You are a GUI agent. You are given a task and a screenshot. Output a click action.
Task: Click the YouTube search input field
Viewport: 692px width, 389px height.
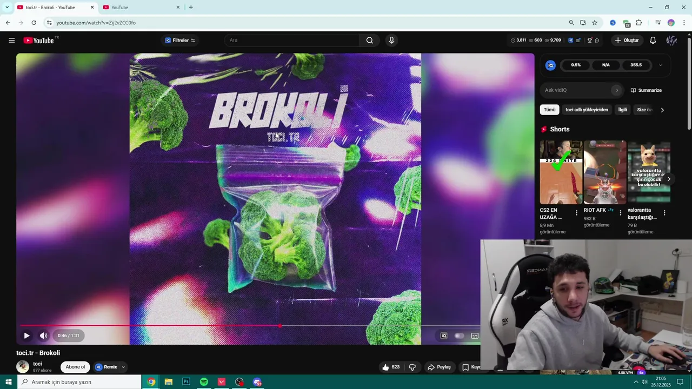[292, 41]
